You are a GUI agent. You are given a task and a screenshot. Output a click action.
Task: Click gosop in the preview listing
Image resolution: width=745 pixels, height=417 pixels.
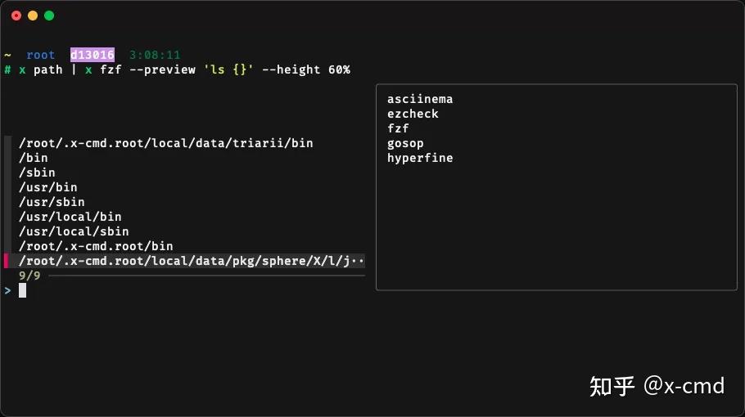[x=405, y=143]
